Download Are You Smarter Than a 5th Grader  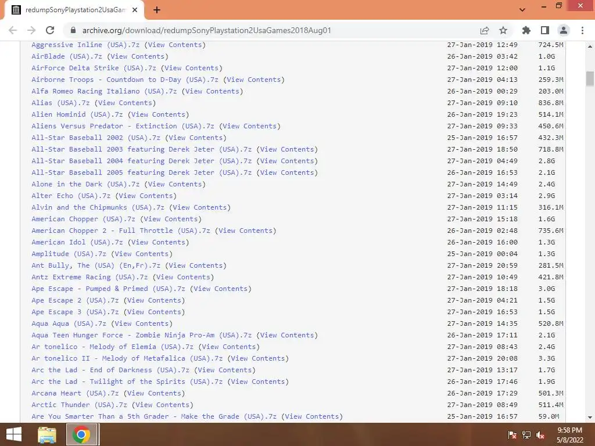(x=154, y=416)
